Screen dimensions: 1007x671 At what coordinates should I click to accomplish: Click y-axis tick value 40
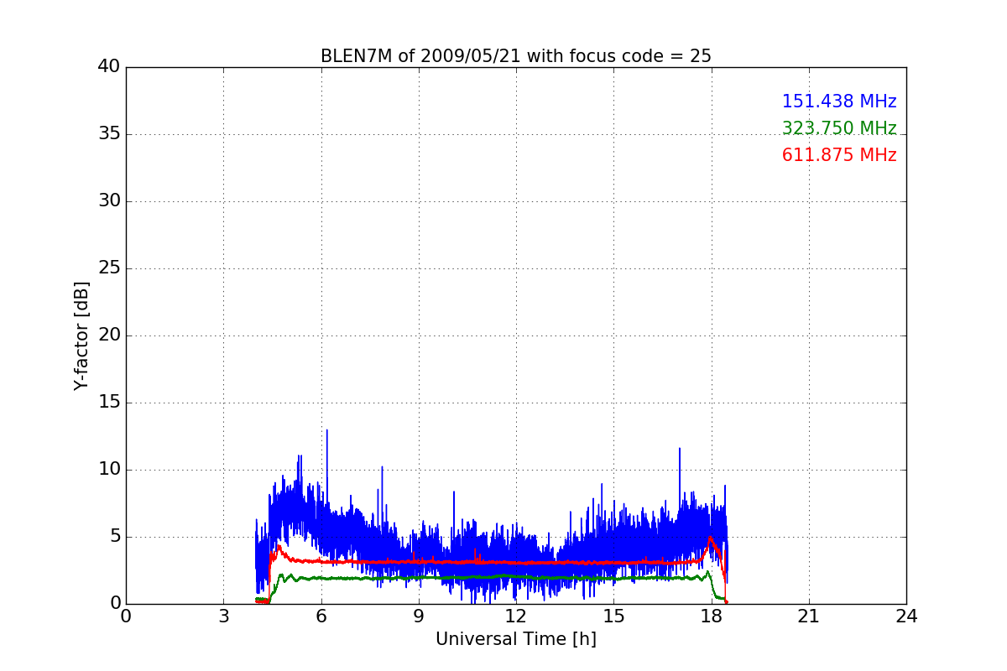click(x=109, y=67)
